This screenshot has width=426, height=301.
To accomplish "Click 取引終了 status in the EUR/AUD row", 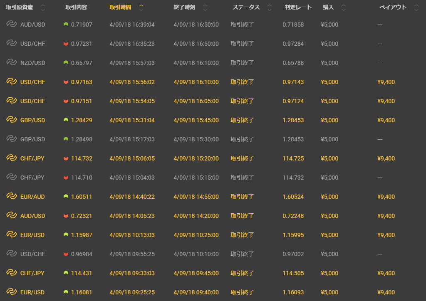I will [243, 197].
